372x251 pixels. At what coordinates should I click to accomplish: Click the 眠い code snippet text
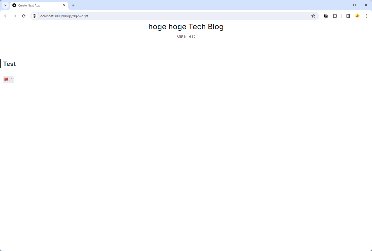pyautogui.click(x=8, y=79)
